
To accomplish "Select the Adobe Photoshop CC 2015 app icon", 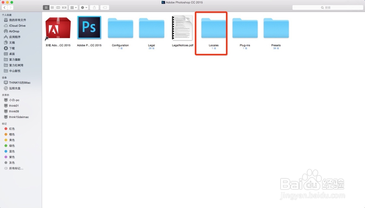I will point(89,27).
